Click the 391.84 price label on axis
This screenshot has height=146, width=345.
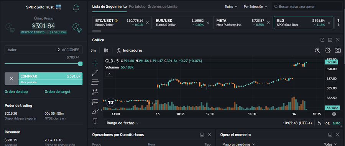(331, 62)
